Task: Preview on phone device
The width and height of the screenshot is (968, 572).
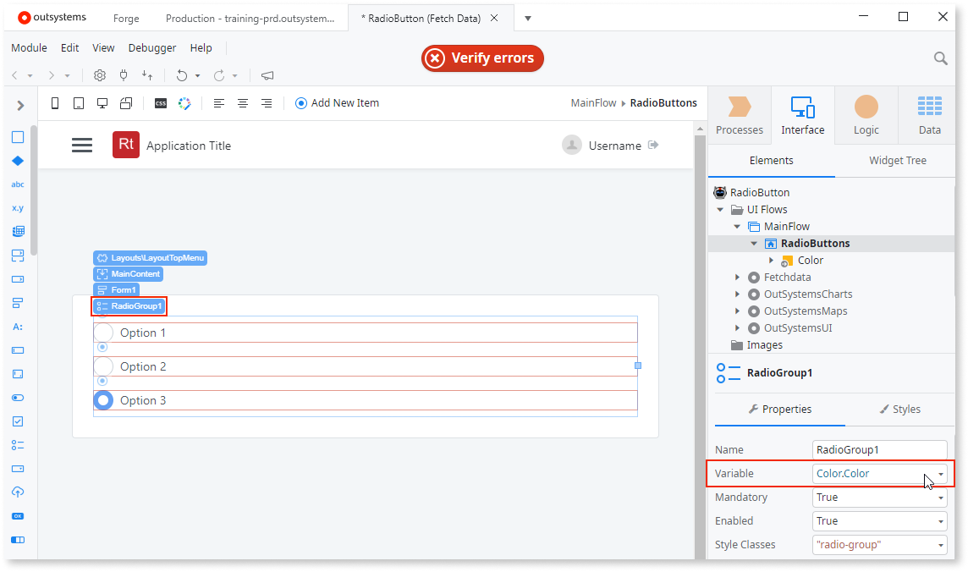Action: [x=55, y=103]
